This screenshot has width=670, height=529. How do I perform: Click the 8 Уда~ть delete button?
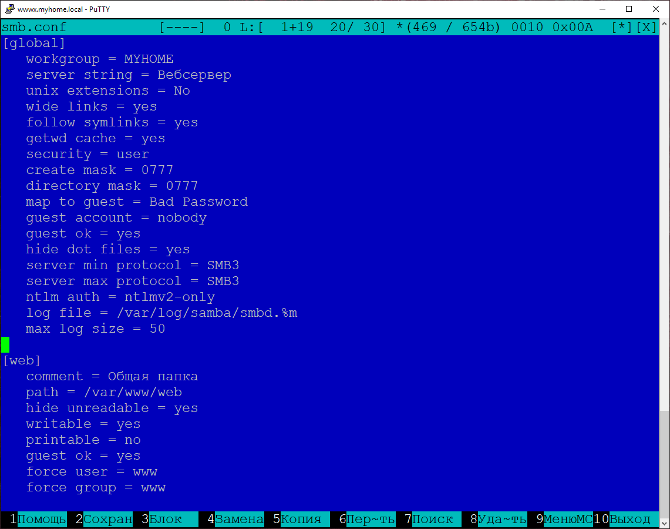pos(498,519)
